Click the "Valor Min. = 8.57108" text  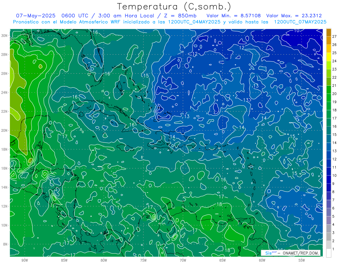233,16
